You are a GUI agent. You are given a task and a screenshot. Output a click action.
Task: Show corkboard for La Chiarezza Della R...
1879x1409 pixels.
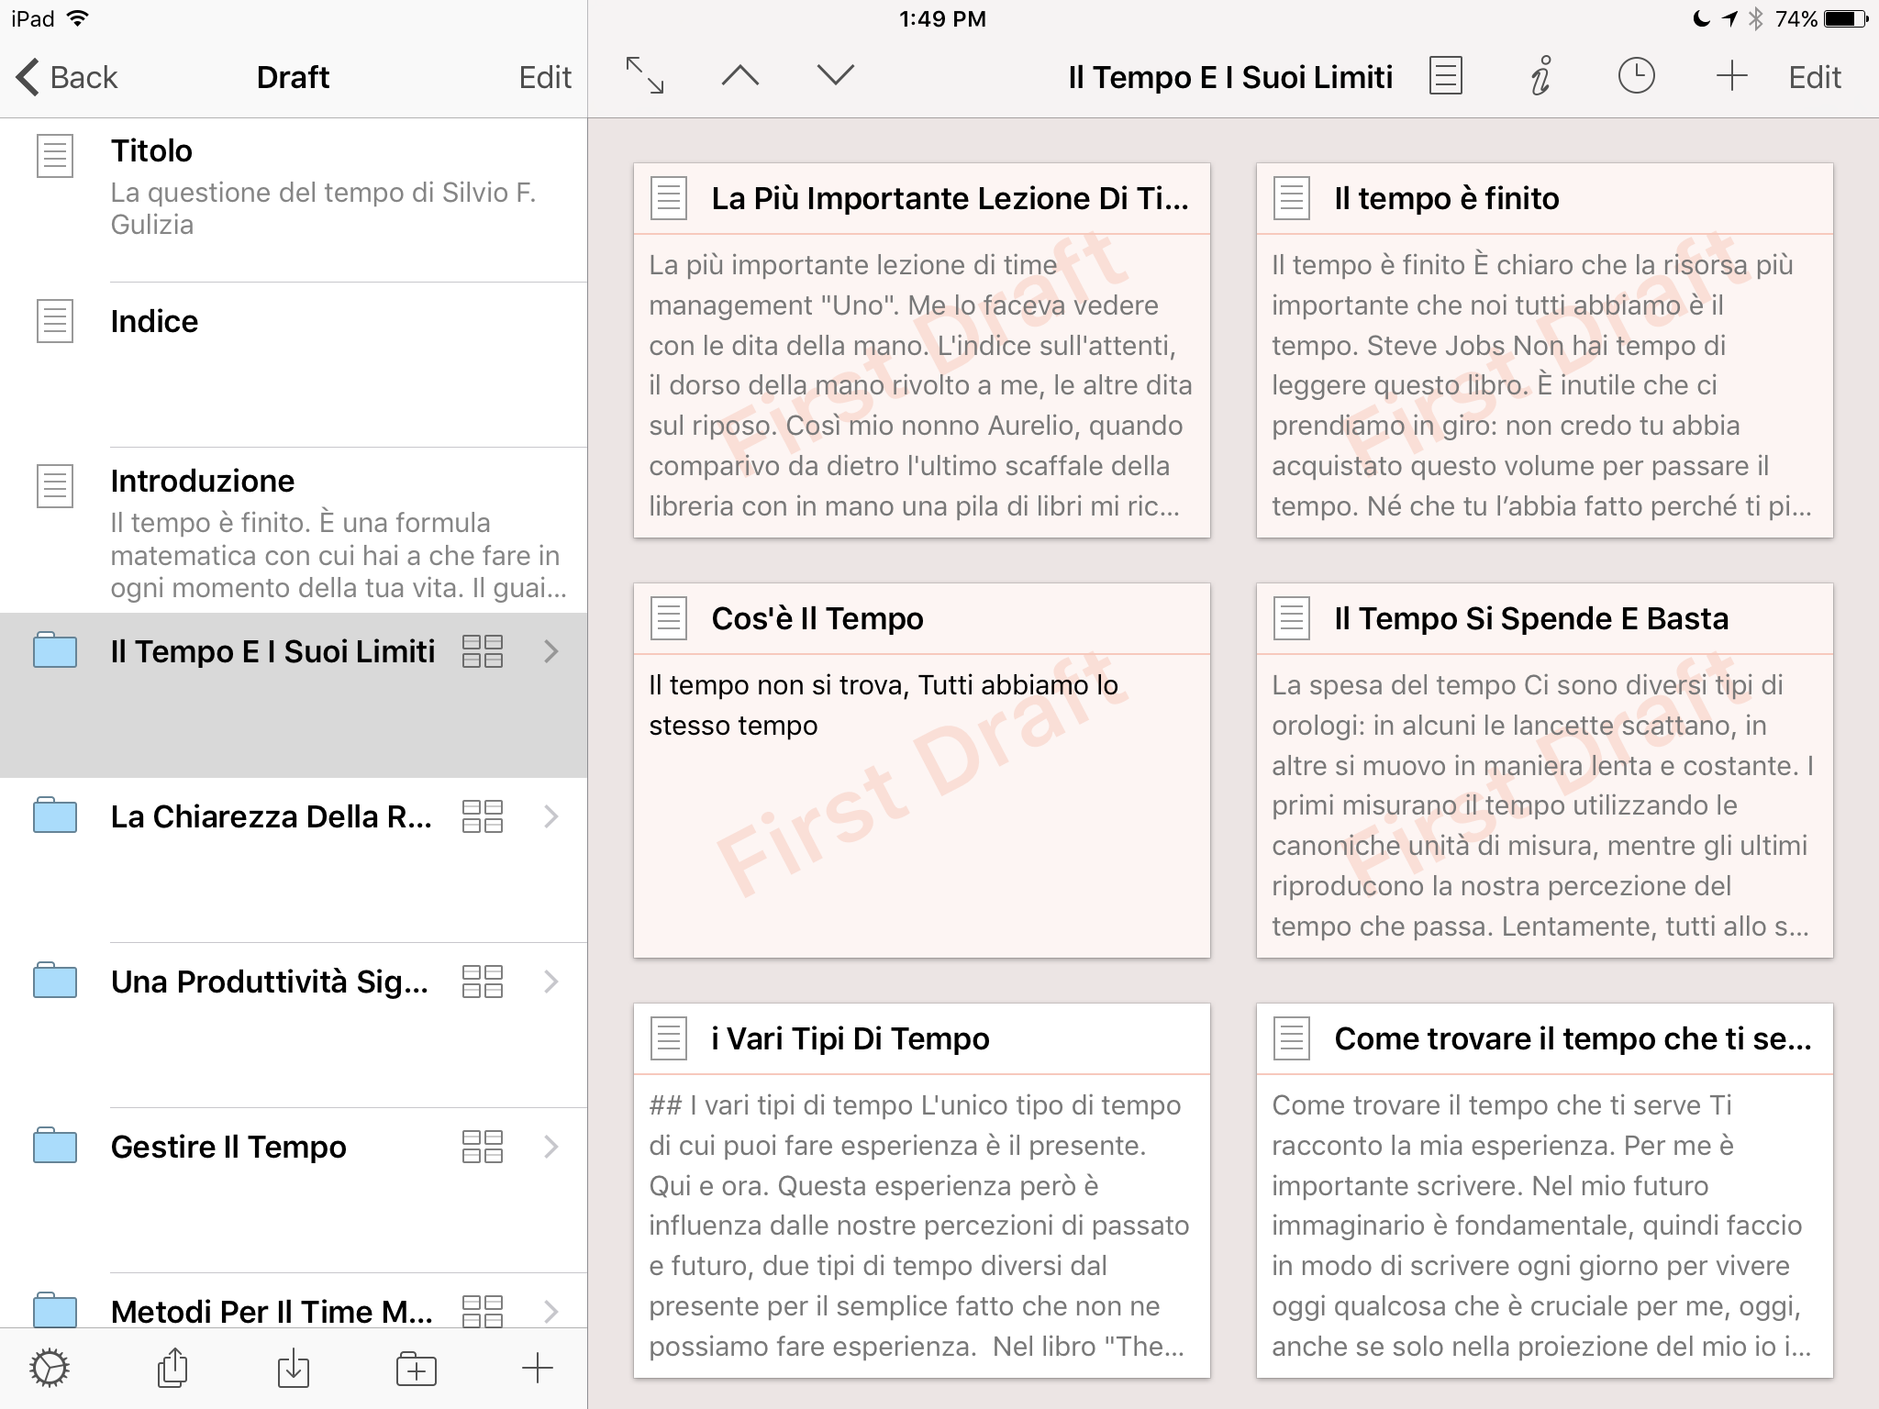tap(483, 816)
